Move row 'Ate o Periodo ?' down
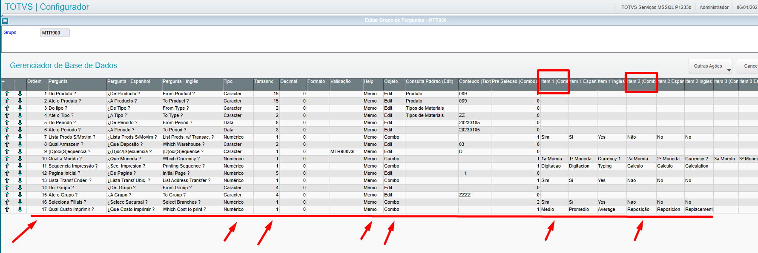 (20, 130)
